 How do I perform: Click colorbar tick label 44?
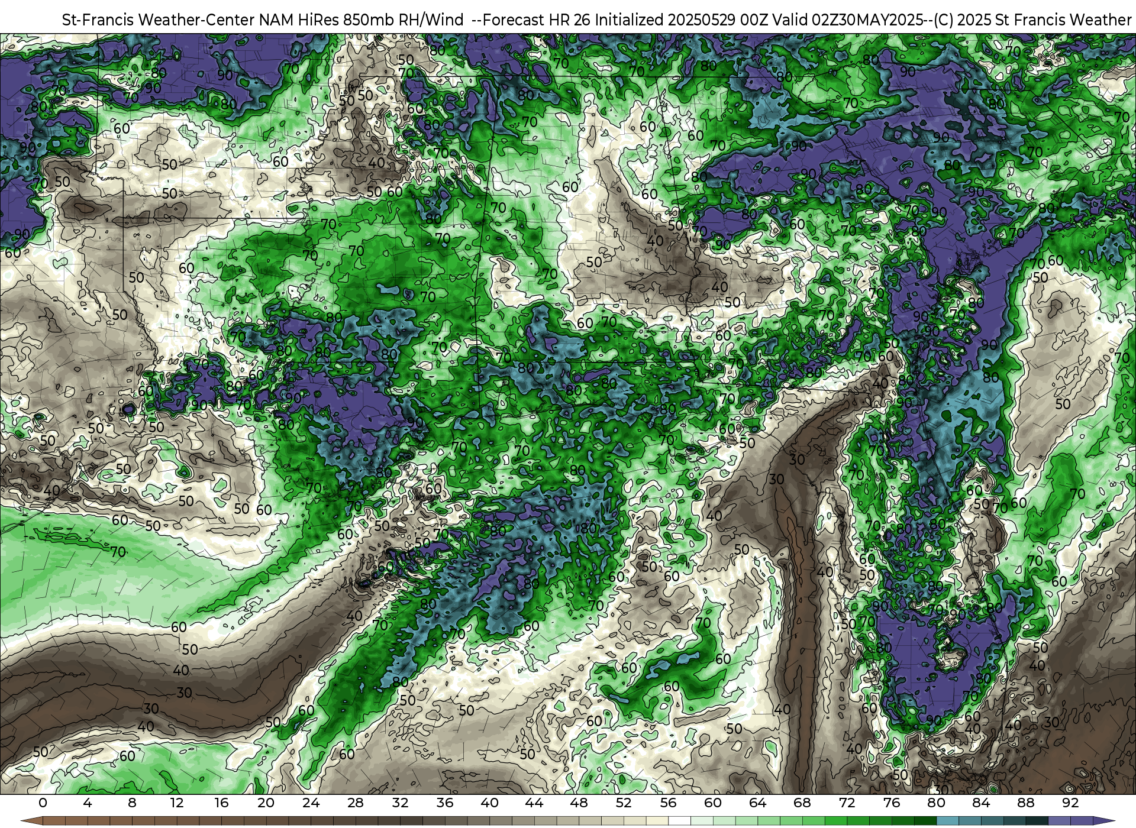(x=534, y=803)
